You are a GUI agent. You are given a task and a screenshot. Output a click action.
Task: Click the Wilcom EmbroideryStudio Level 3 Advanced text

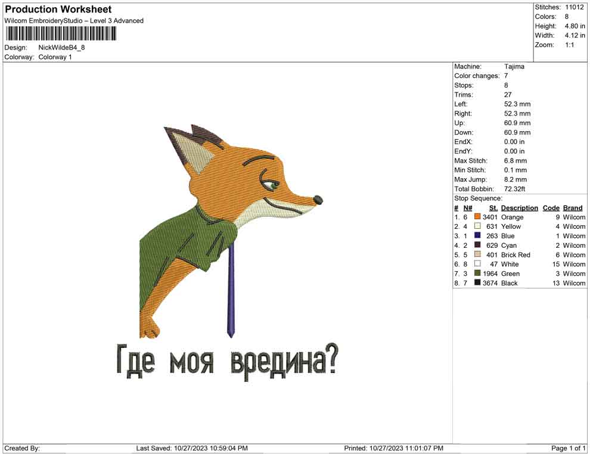click(74, 21)
